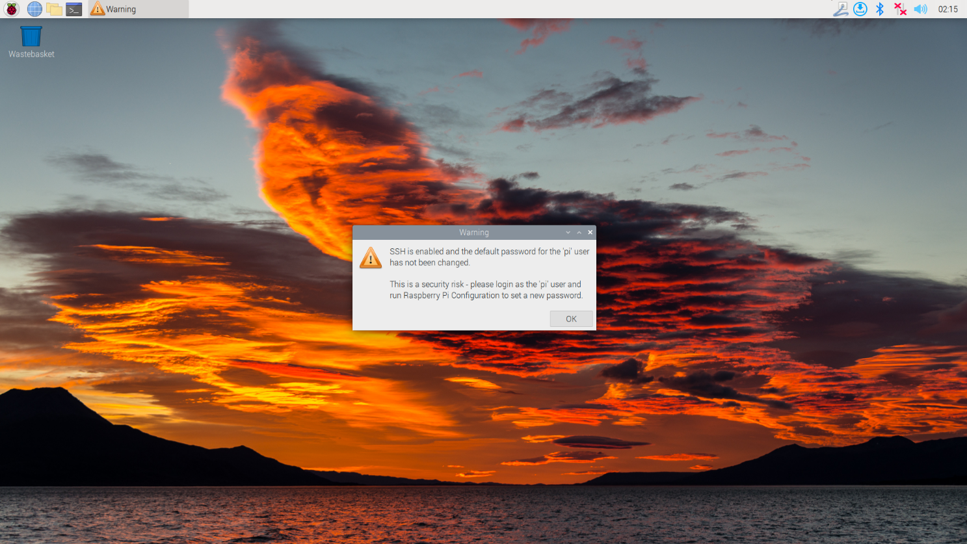Viewport: 967px width, 544px height.
Task: Click the volume speaker icon
Action: pyautogui.click(x=920, y=9)
